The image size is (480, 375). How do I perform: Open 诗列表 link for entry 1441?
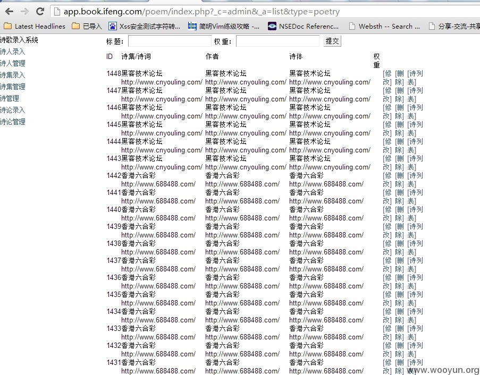point(415,197)
